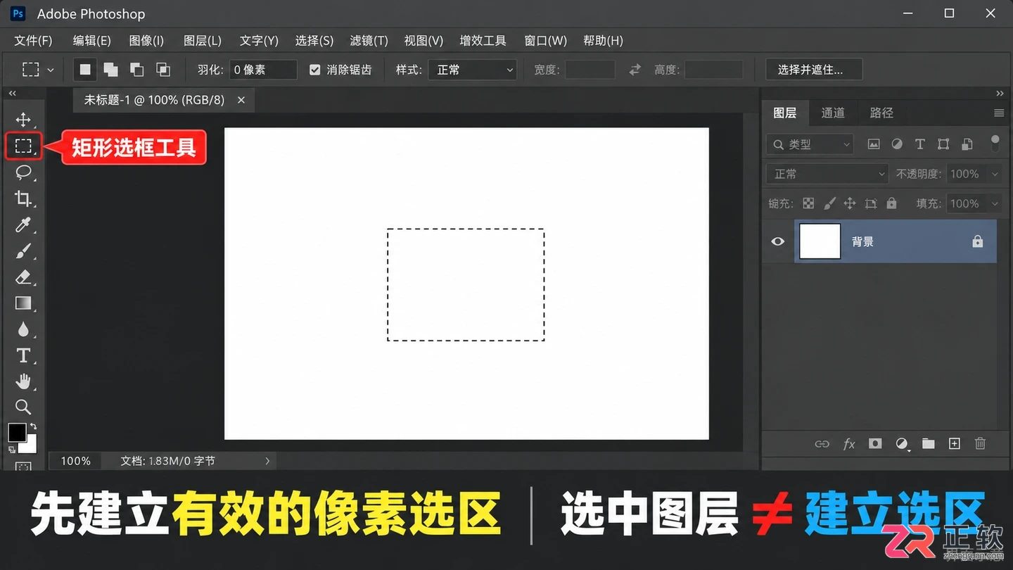This screenshot has height=570, width=1013.
Task: Switch to the 路径 tab
Action: coord(881,113)
